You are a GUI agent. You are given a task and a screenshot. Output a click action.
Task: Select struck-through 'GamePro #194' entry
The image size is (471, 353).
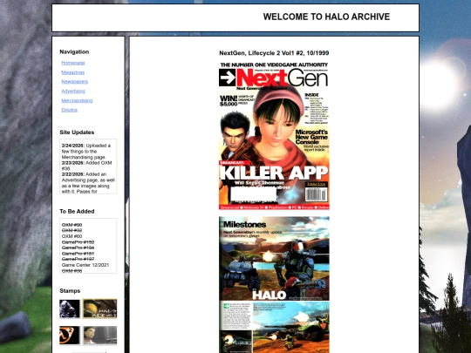click(x=78, y=248)
